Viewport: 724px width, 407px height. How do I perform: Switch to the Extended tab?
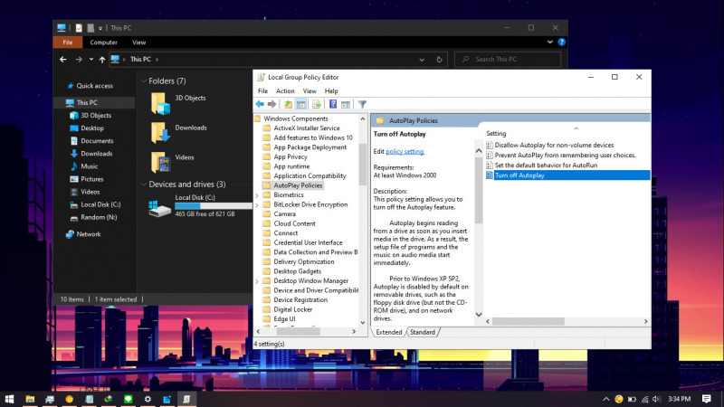(x=389, y=332)
